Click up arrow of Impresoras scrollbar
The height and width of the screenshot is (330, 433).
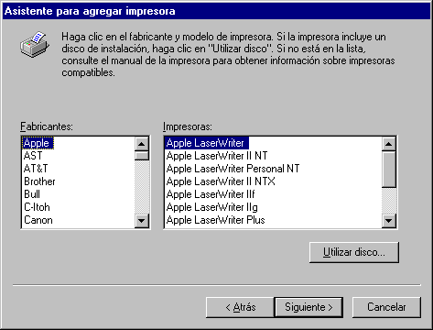pos(389,144)
